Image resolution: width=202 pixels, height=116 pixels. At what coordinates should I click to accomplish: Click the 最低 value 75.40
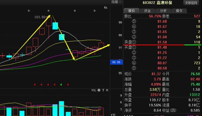click(195, 84)
